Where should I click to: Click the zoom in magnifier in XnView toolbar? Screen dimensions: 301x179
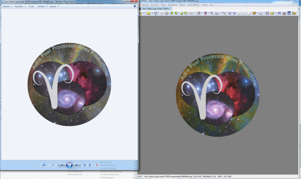coord(212,13)
